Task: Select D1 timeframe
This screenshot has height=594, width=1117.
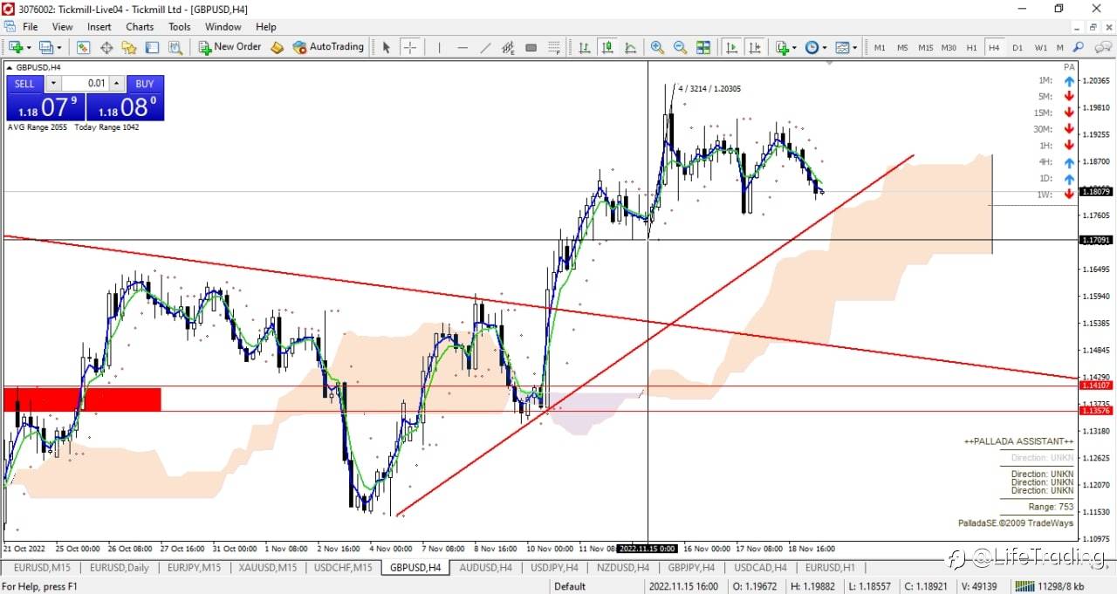Action: (1018, 47)
